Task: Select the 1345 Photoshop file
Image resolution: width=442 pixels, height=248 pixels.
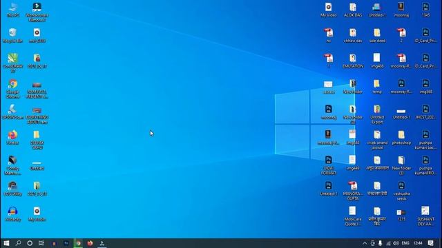Action: tap(425, 10)
